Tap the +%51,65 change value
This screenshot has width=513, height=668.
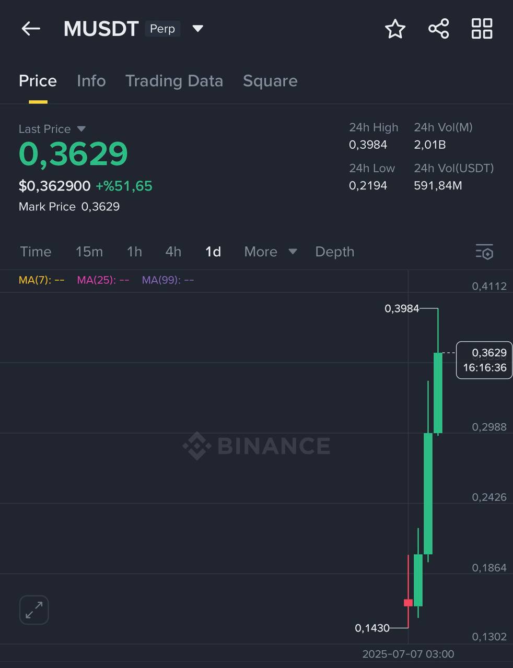pos(124,186)
